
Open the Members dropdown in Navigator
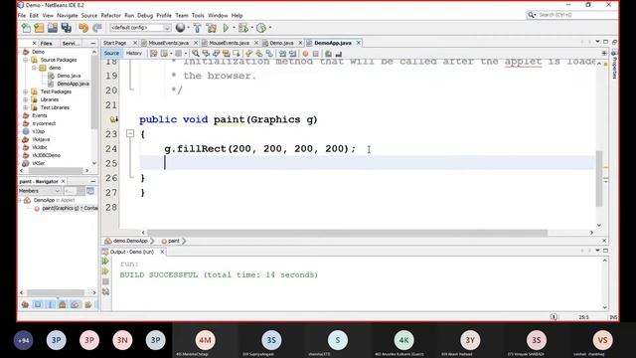pos(40,191)
